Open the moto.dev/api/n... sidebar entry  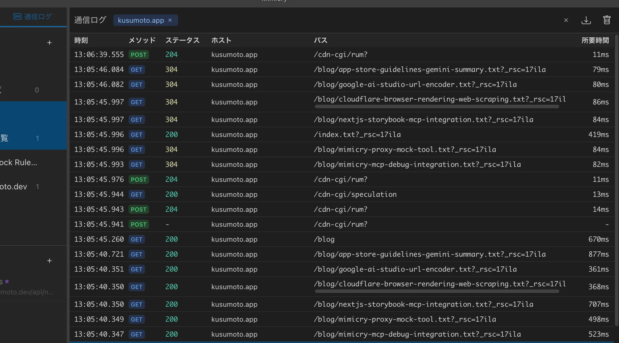pos(33,287)
